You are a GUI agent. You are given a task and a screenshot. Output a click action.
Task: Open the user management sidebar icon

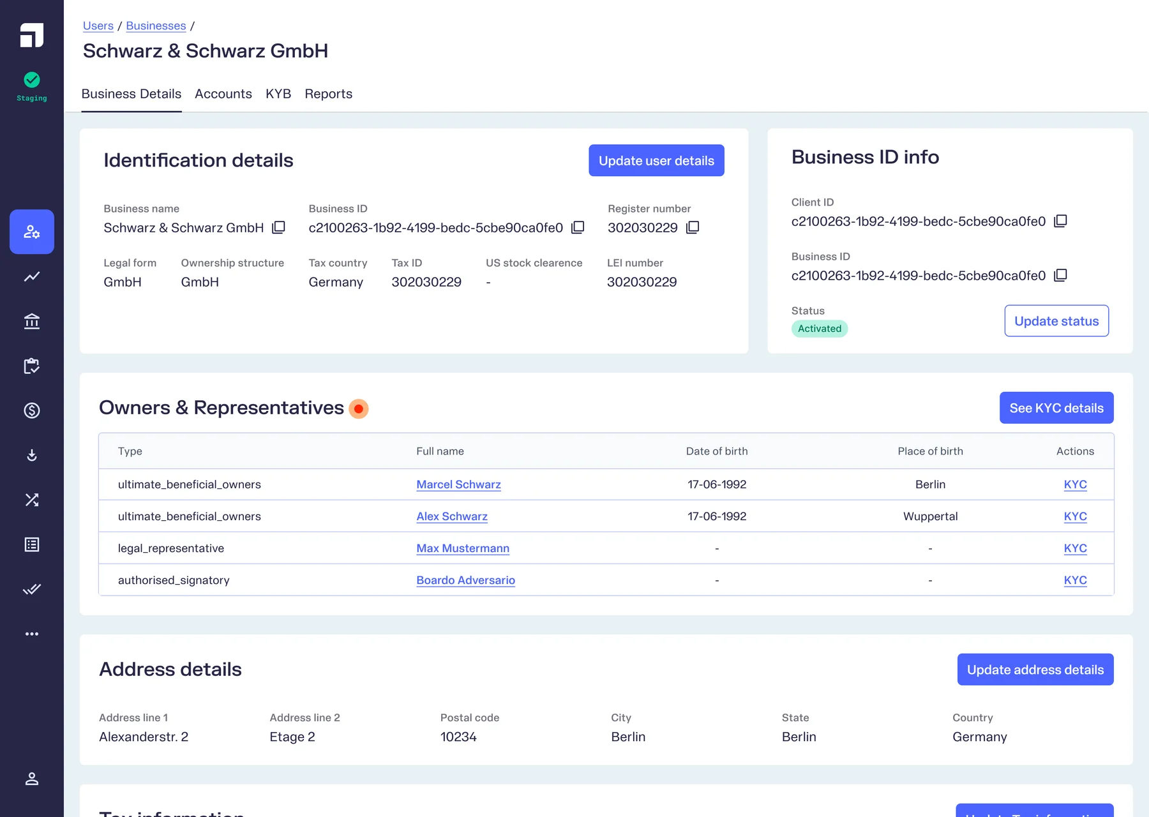coord(32,232)
